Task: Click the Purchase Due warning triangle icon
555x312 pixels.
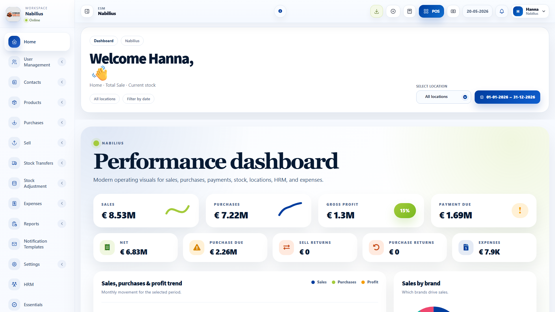Action: [x=197, y=248]
